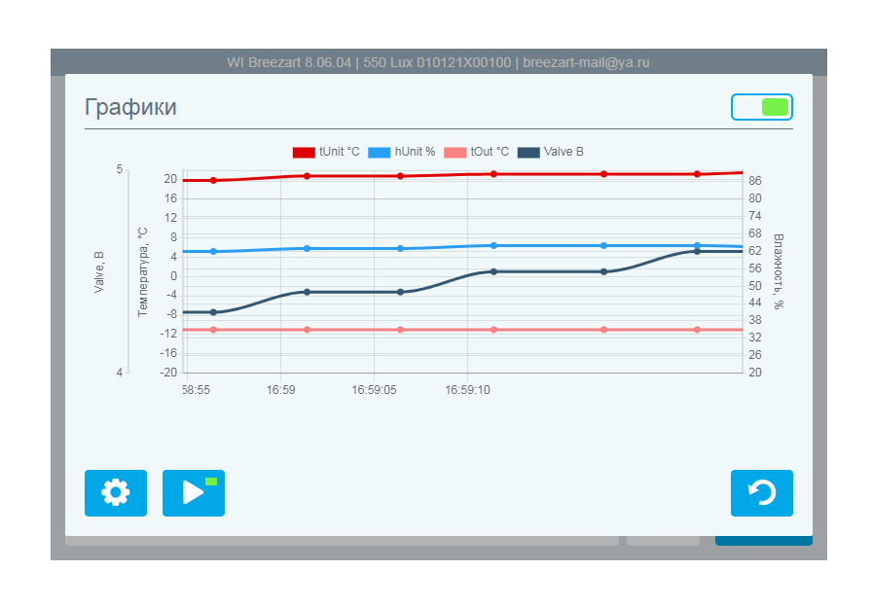Click the pink tOut legend swatch
The height and width of the screenshot is (607, 872).
click(x=454, y=152)
